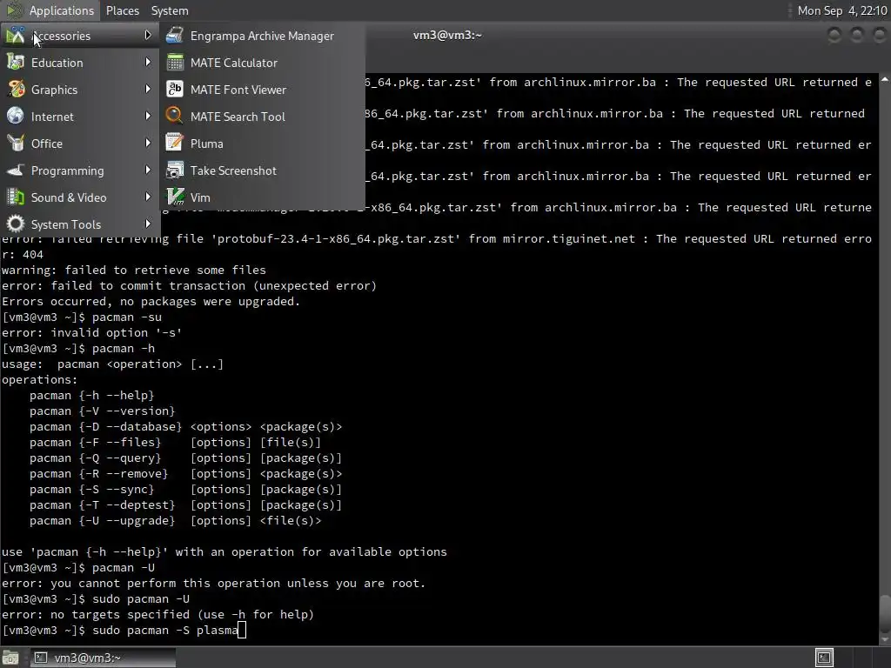Open the Accessories category icon
This screenshot has width=891, height=668.
pyautogui.click(x=16, y=36)
